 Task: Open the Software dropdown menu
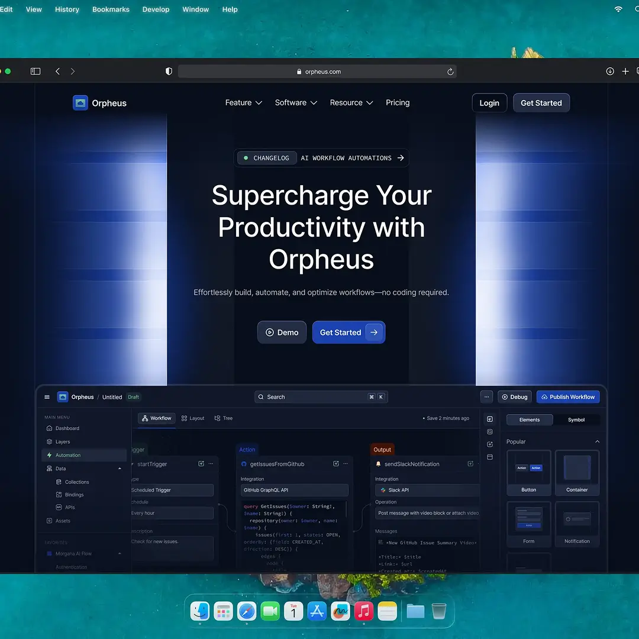click(296, 103)
